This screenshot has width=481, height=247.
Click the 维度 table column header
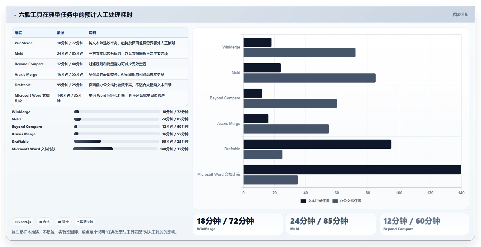18,33
